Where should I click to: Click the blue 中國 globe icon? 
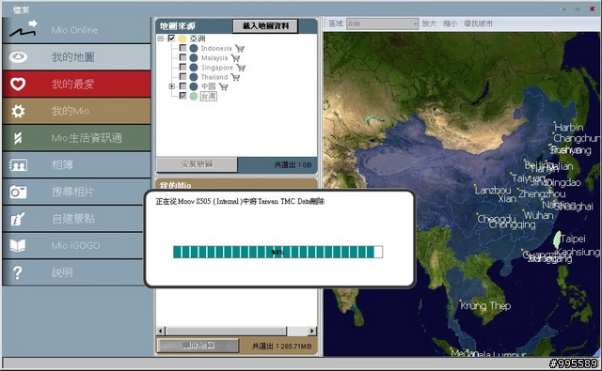(194, 86)
